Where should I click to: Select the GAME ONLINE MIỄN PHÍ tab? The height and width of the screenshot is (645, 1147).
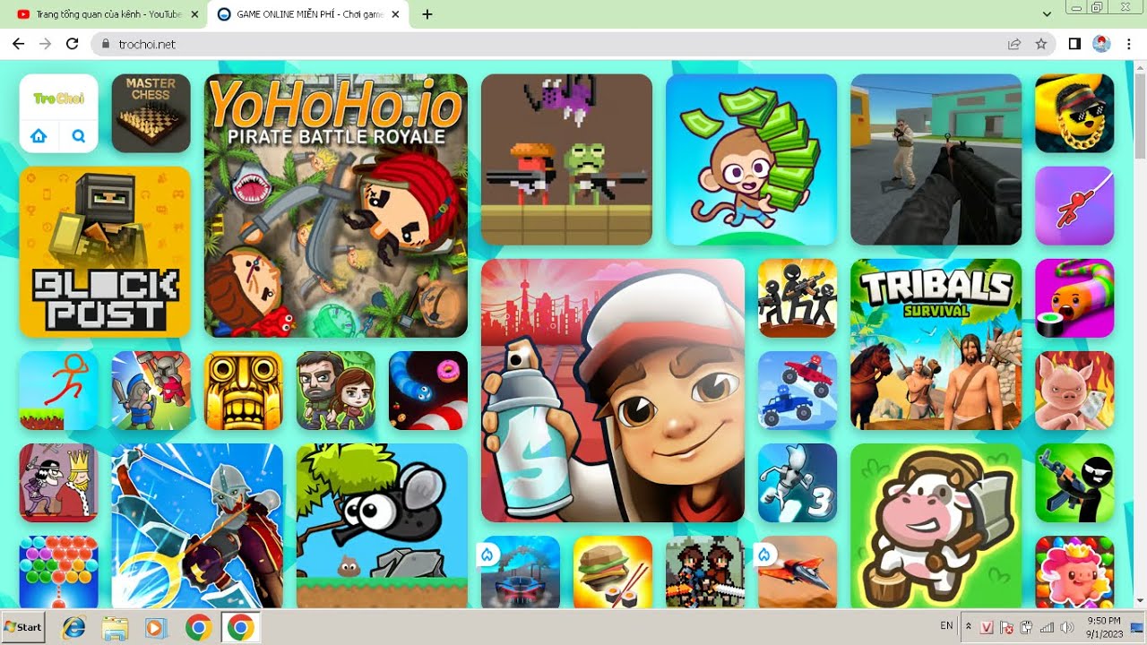coord(309,14)
